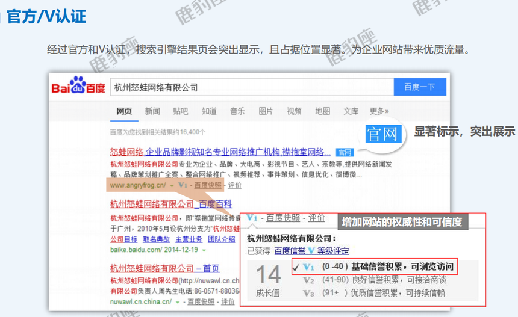Open the 等级评定 link in the popup
Image resolution: width=518 pixels, height=317 pixels.
(x=333, y=251)
